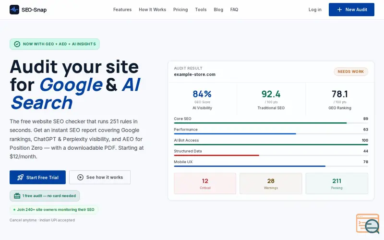384x240 pixels.
Task: Click the Core SEO label
Action: tap(182, 119)
